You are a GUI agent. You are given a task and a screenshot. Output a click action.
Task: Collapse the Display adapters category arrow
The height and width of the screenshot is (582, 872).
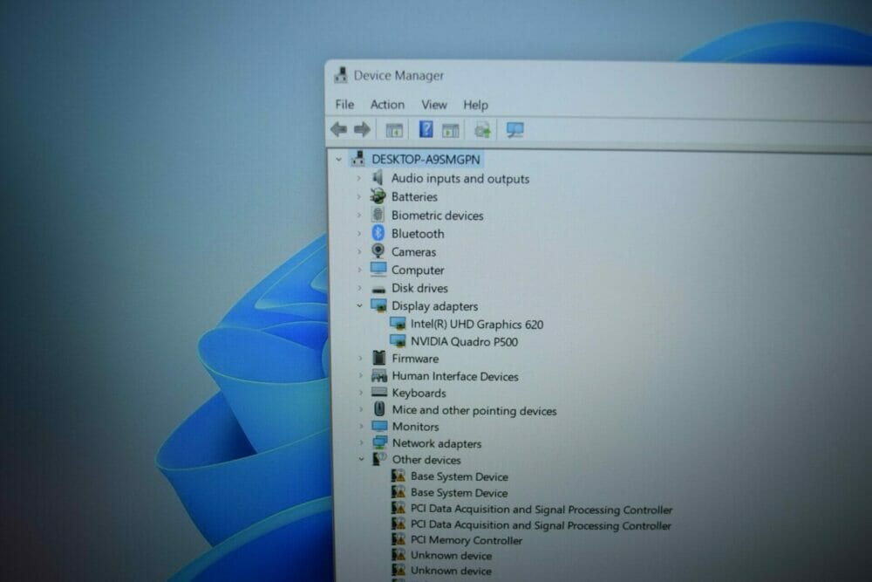point(360,306)
